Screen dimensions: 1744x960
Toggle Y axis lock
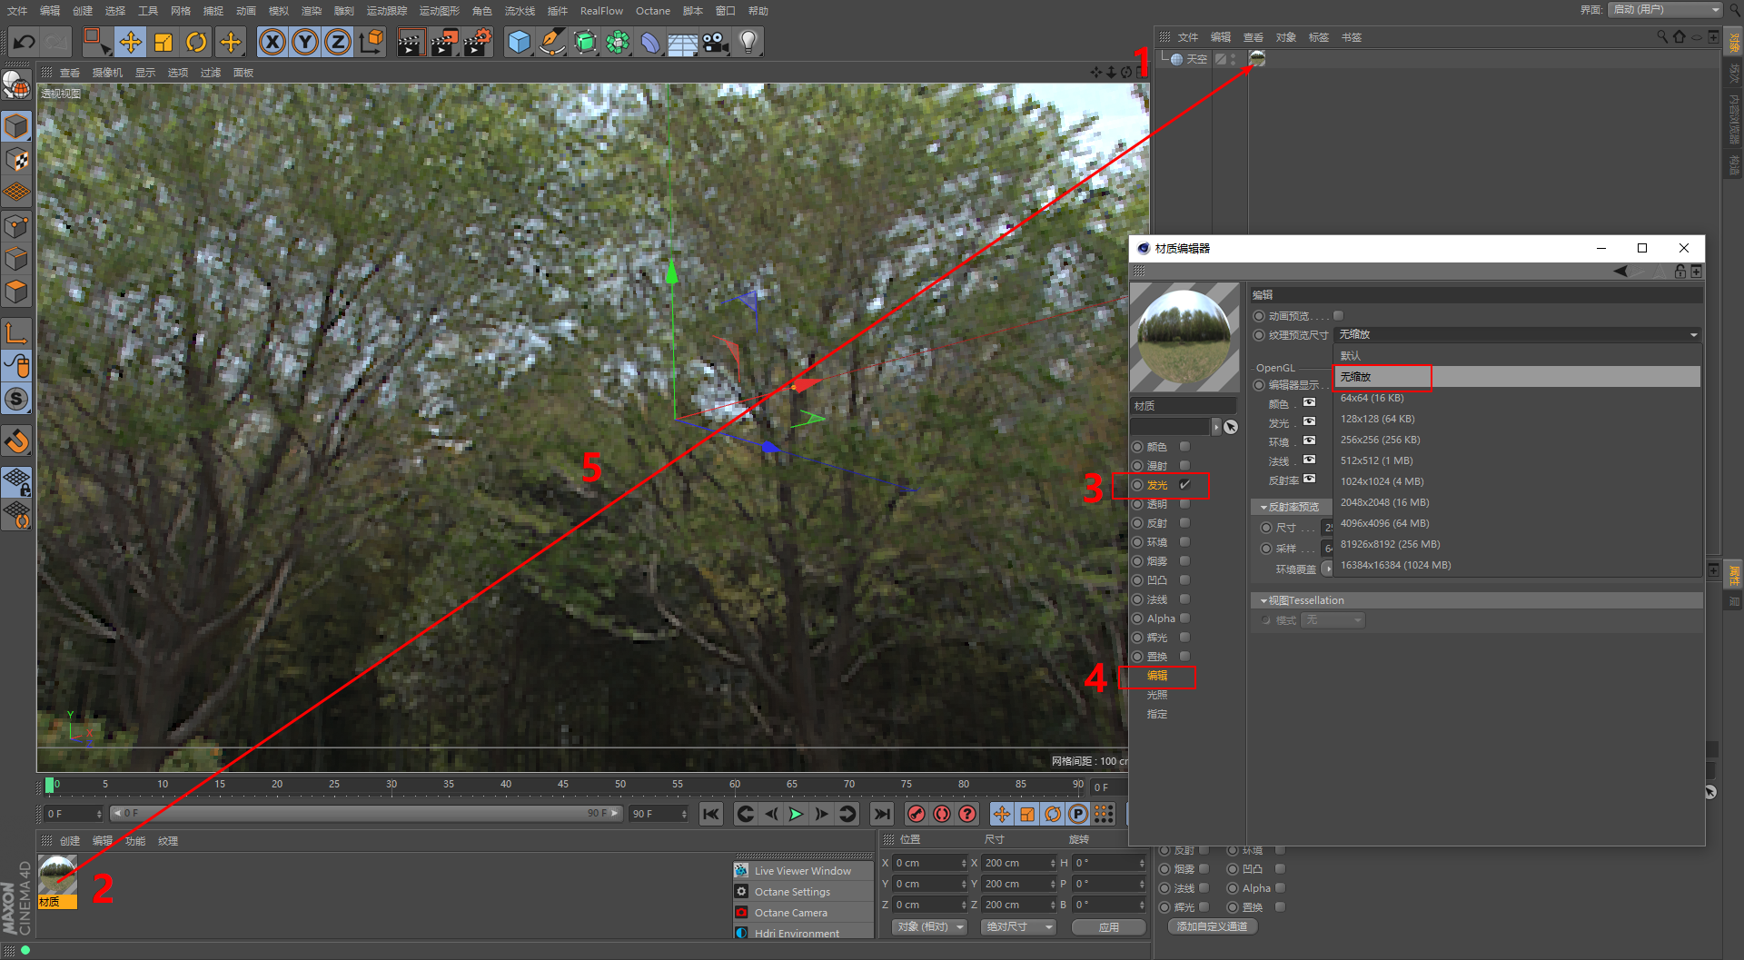[305, 42]
